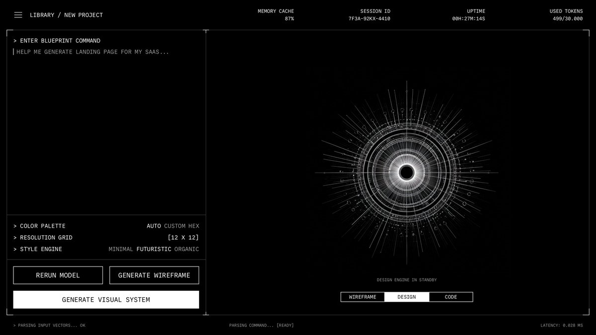Image resolution: width=596 pixels, height=335 pixels.
Task: Select AUTO color palette option
Action: [x=153, y=226]
